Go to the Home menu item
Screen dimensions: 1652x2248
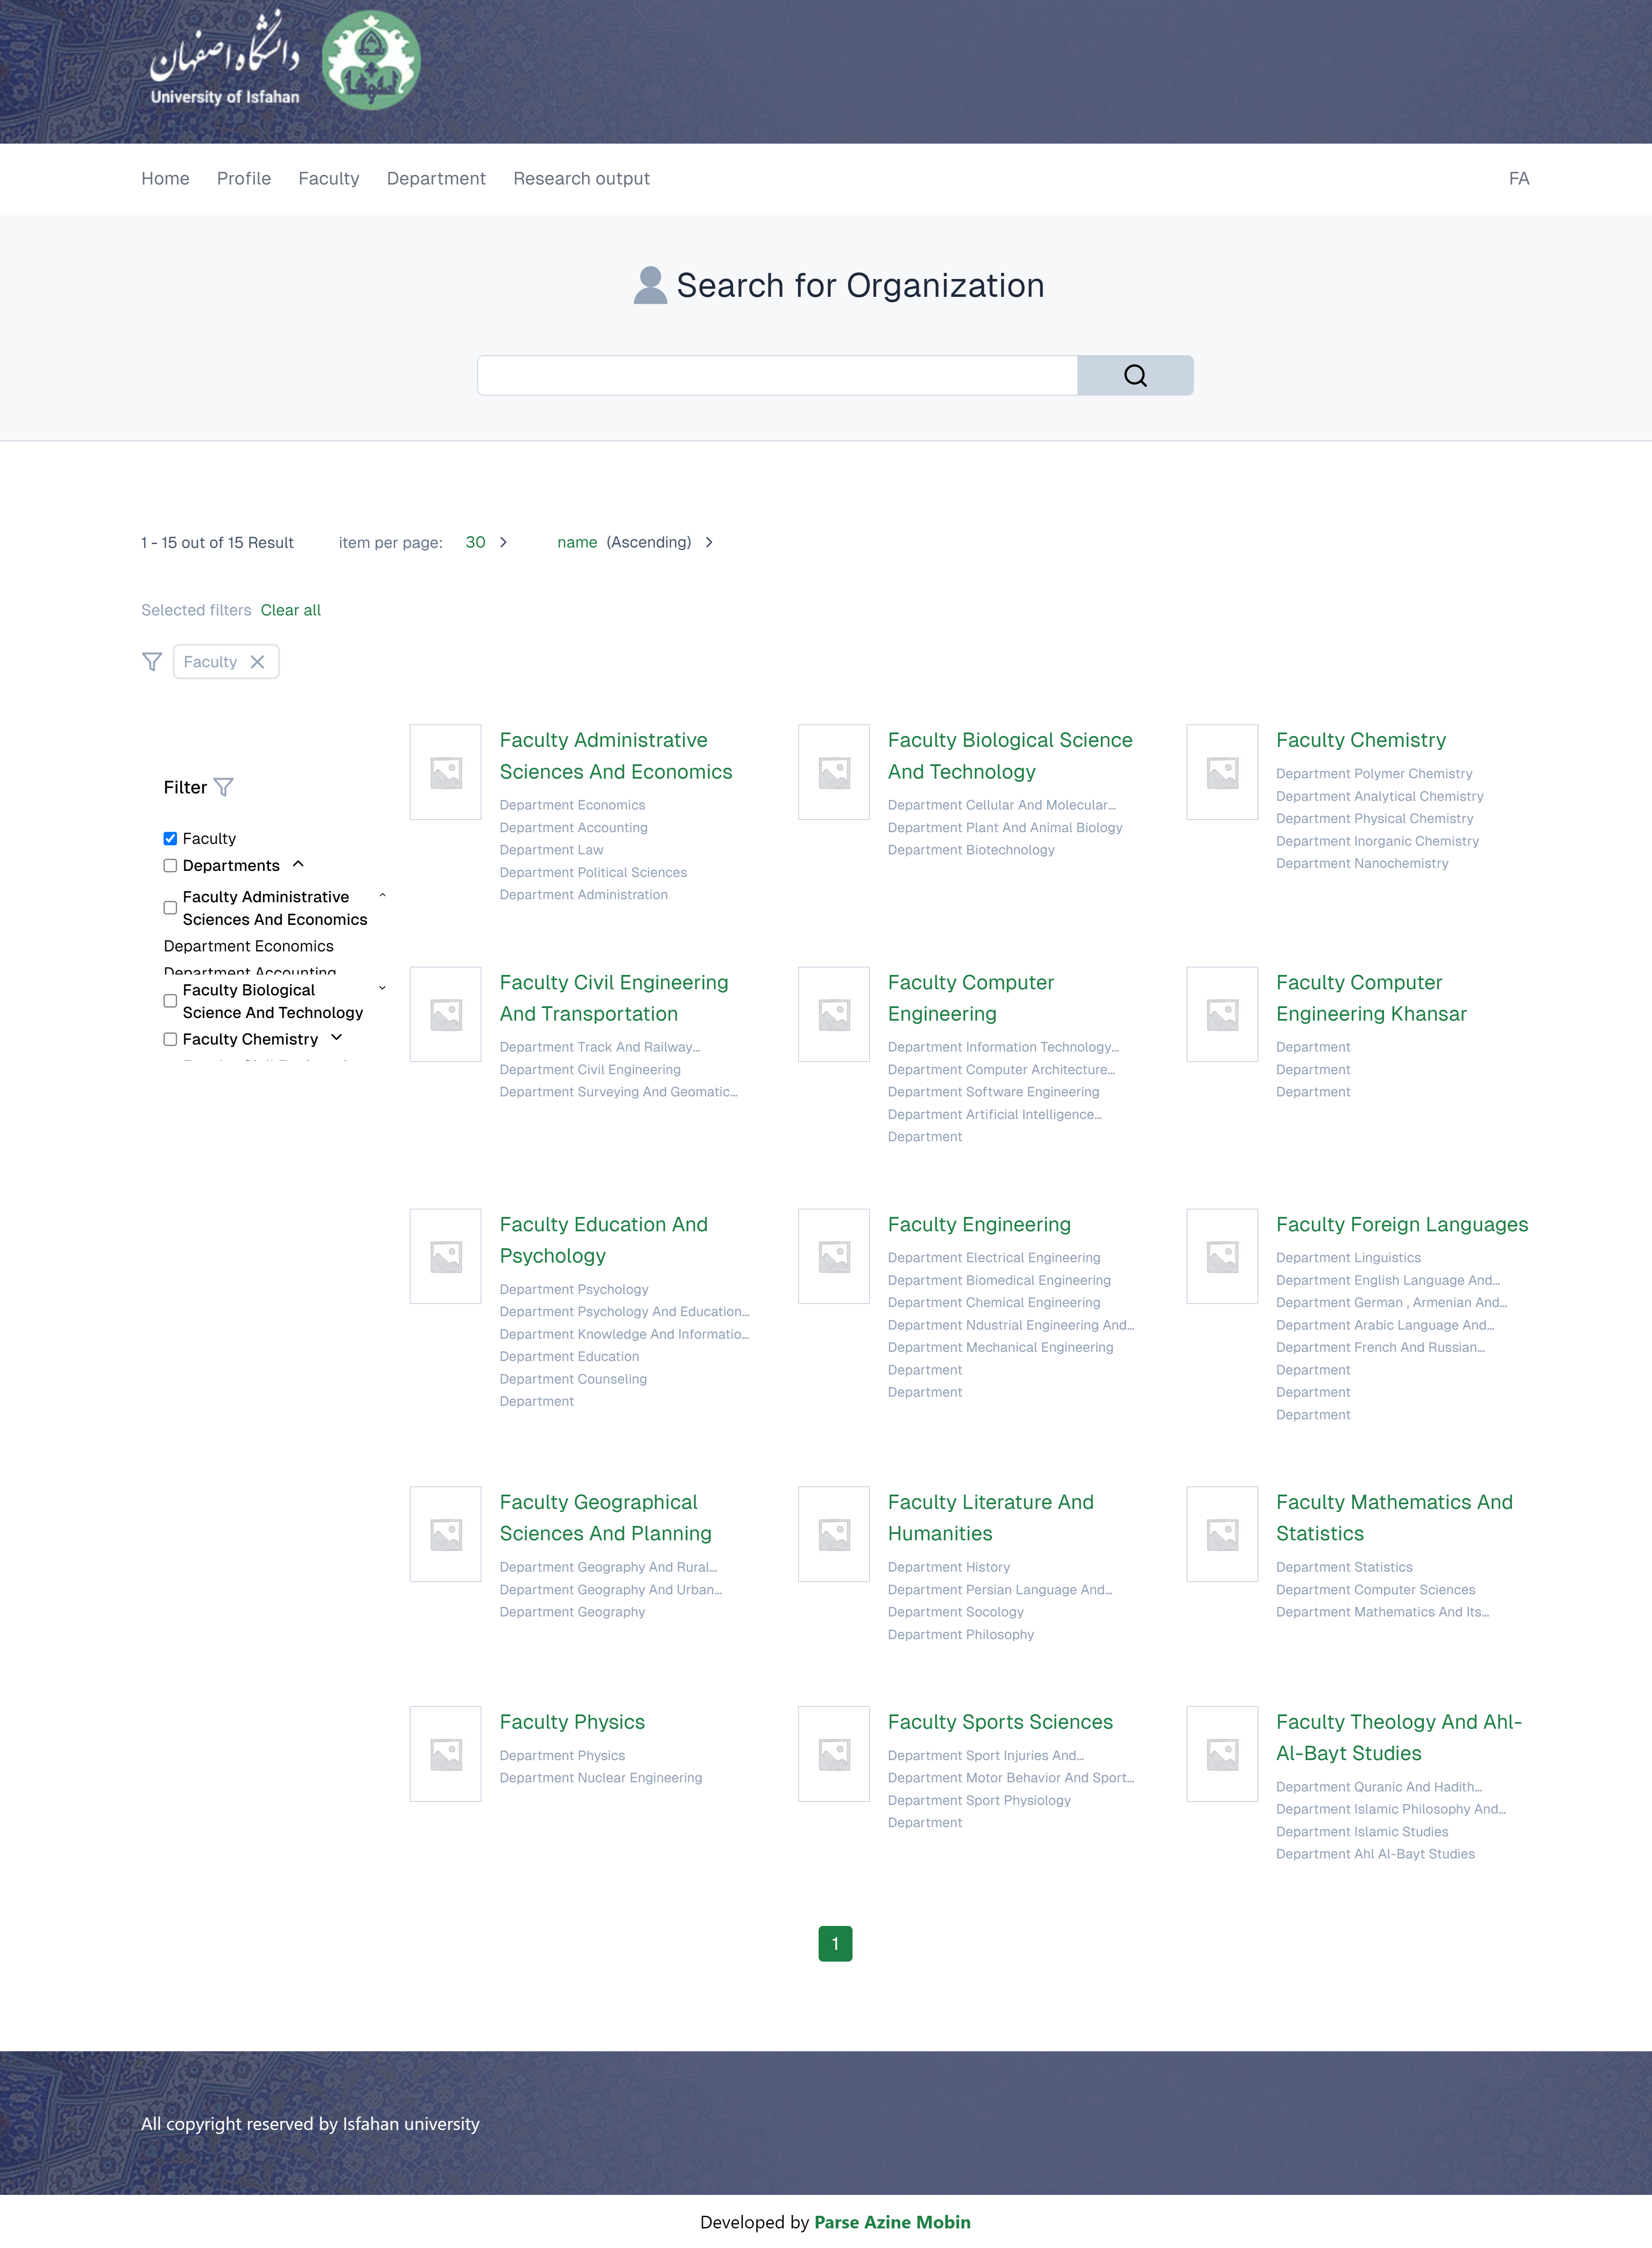pos(165,178)
